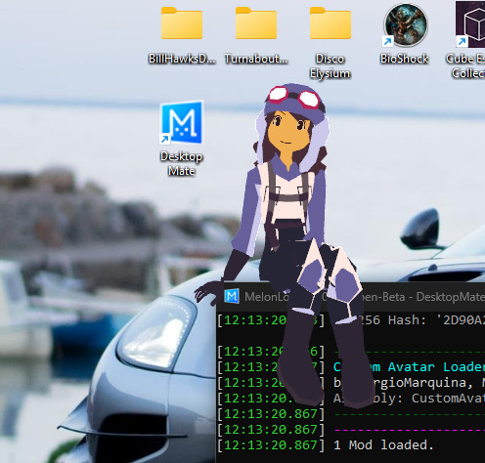The height and width of the screenshot is (463, 485).
Task: Click the Turnabout... folder label
Action: (256, 59)
